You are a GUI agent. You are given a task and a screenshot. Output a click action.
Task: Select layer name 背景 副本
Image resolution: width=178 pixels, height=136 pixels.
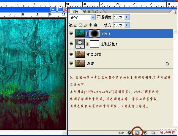point(94,55)
